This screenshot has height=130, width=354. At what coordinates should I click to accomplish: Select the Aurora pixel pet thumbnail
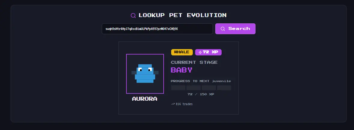145,74
